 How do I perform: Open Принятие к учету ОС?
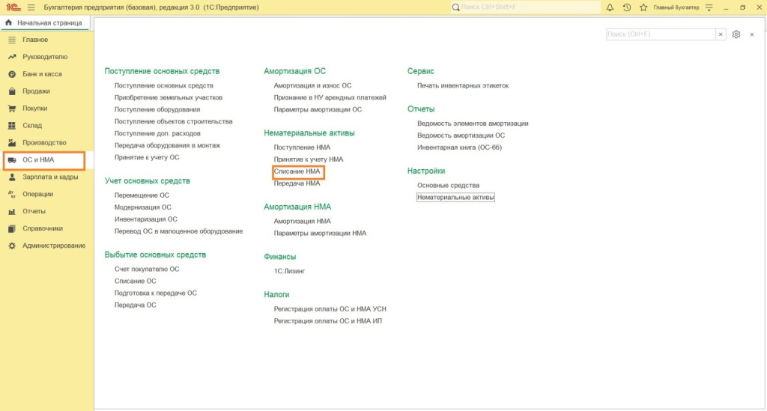(x=147, y=157)
